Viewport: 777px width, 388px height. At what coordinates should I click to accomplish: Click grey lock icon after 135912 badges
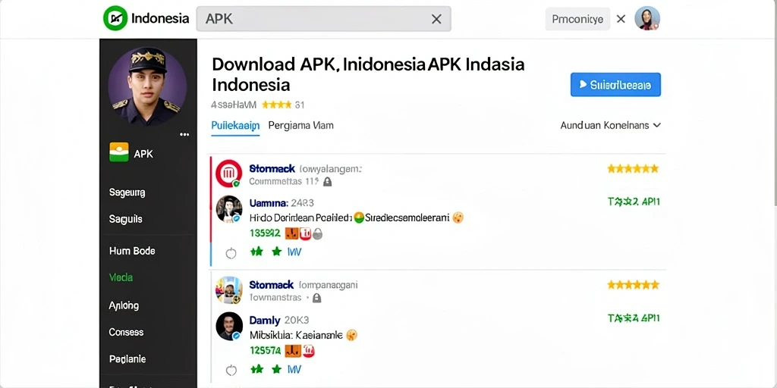(x=318, y=234)
